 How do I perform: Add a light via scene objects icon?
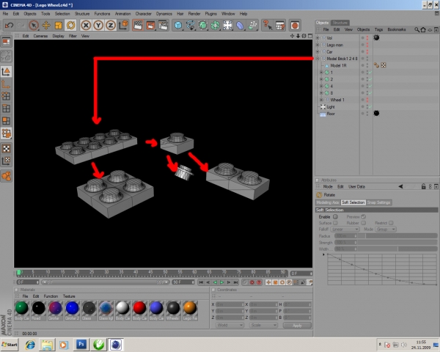click(227, 25)
